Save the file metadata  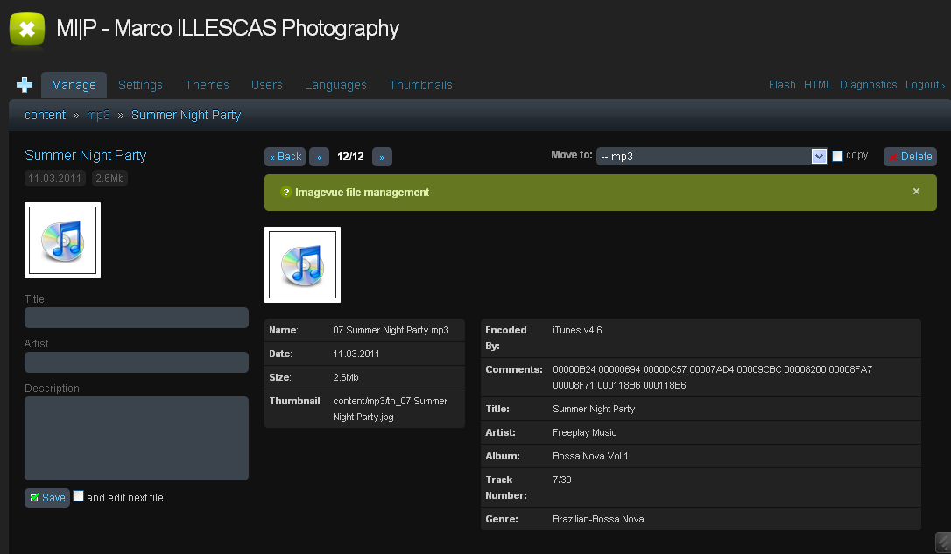[47, 498]
